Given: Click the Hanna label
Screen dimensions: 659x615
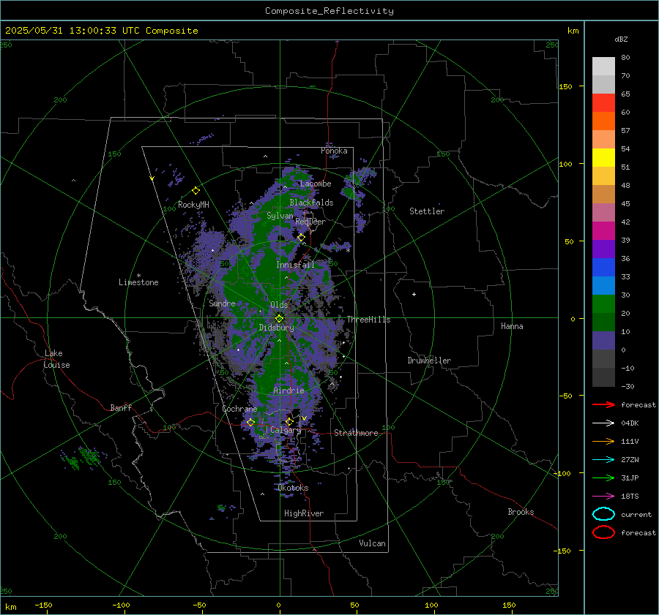Looking at the screenshot, I should 512,326.
